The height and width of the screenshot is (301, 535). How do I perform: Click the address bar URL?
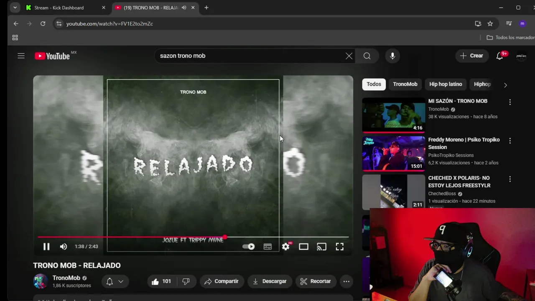[x=110, y=24]
